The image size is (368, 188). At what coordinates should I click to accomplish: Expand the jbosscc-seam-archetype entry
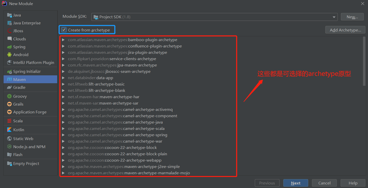[63, 72]
